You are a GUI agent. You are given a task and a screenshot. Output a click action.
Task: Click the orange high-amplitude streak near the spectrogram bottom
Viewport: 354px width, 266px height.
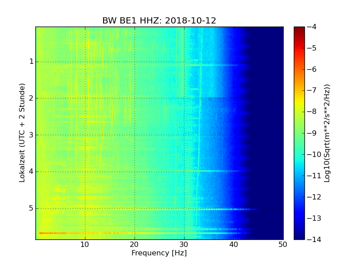pos(90,233)
